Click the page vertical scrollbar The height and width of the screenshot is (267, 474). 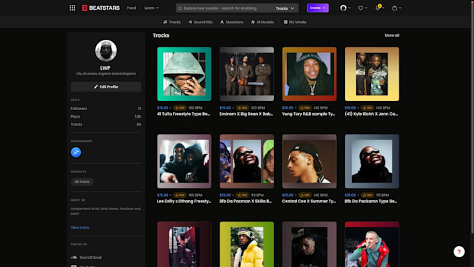(x=472, y=116)
